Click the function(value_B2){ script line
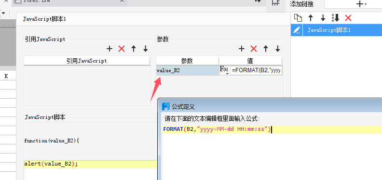The image size is (382, 180). (52, 141)
